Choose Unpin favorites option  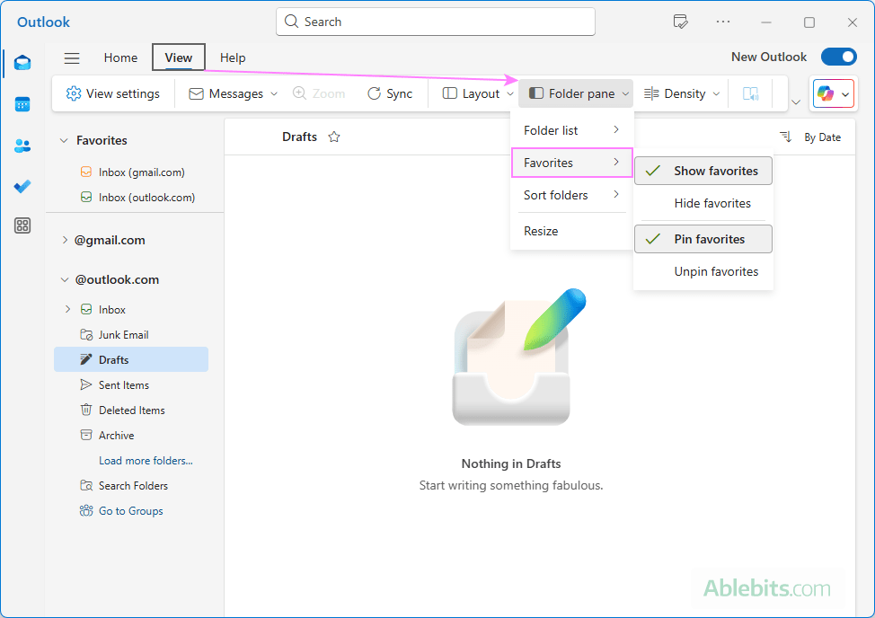(703, 271)
